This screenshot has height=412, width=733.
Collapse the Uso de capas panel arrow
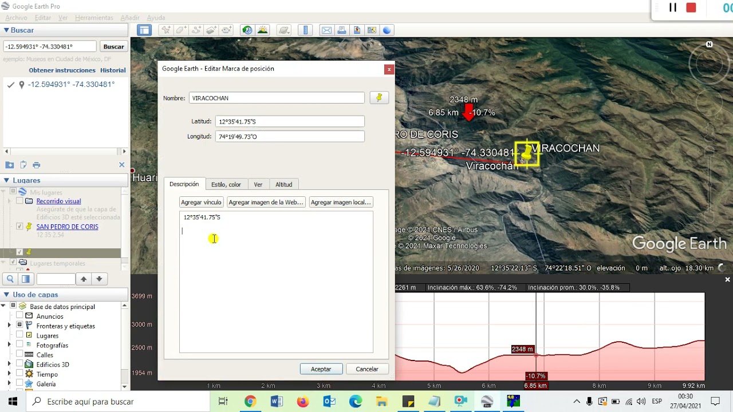pos(6,295)
